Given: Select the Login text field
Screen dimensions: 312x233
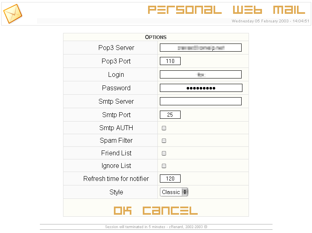Looking at the screenshot, I should click(201, 74).
